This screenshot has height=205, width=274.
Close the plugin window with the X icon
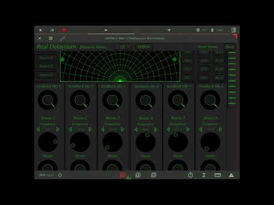pos(39,38)
